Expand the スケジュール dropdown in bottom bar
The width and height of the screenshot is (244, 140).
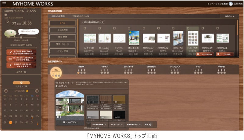click(117, 124)
